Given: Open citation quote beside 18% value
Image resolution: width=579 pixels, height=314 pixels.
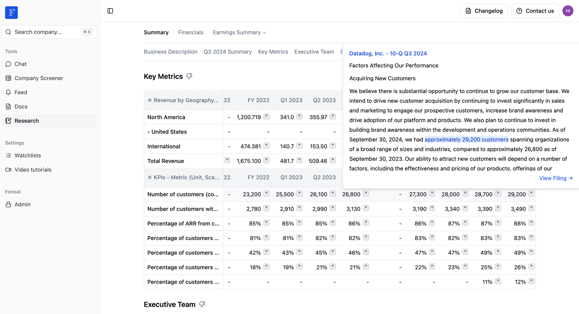Looking at the screenshot, I should (x=266, y=266).
